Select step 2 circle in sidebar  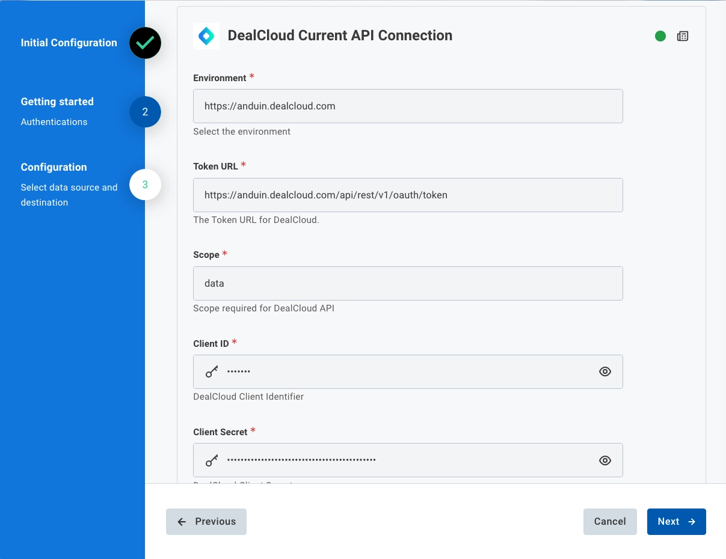145,112
